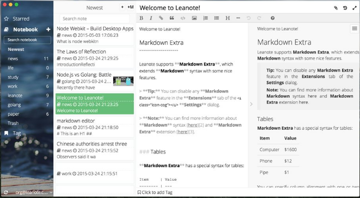Open the table of contents icon in preview
360x198 pixels.
click(x=355, y=29)
